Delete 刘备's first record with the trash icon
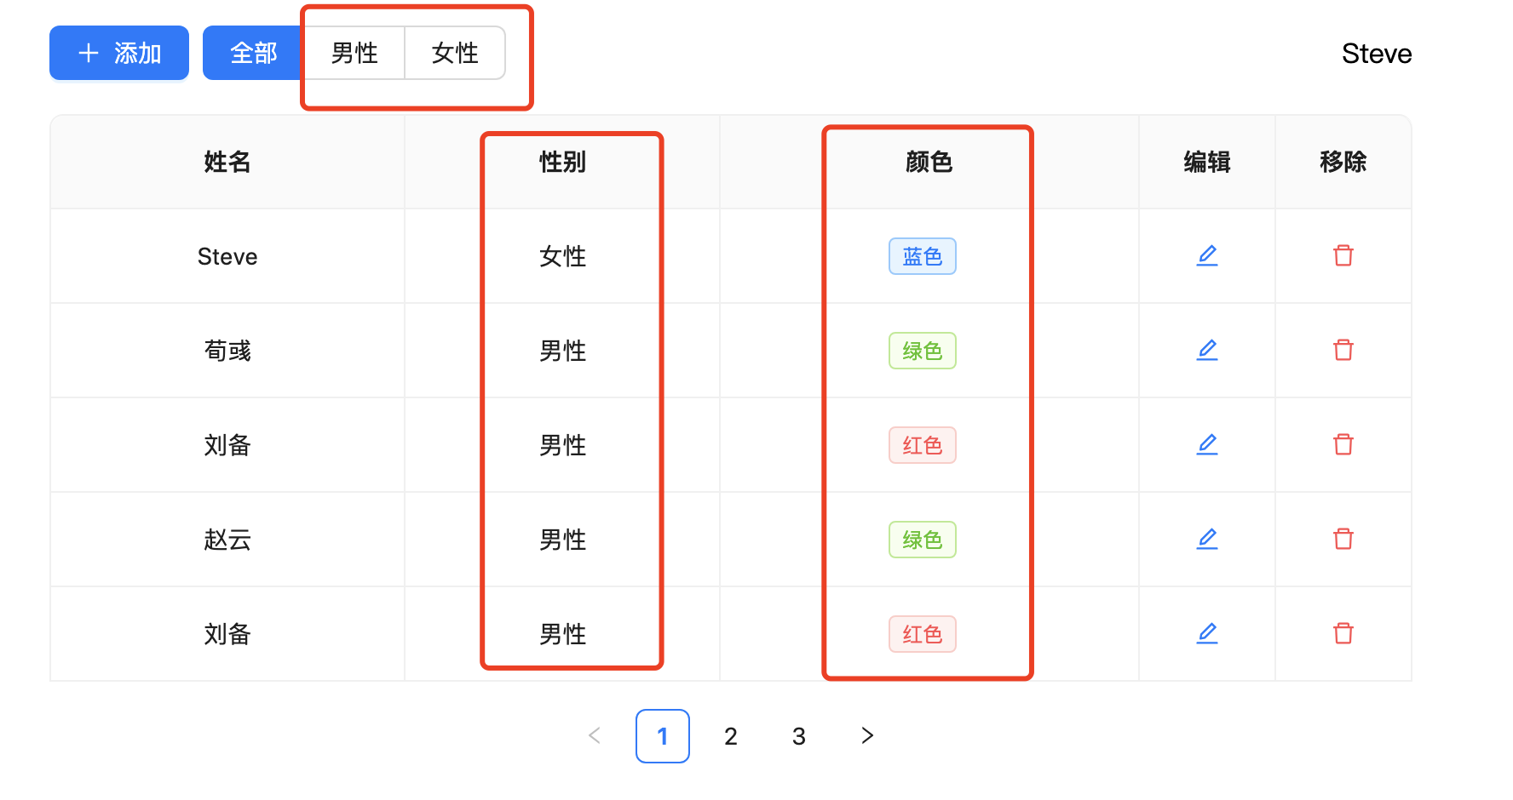 [x=1343, y=444]
